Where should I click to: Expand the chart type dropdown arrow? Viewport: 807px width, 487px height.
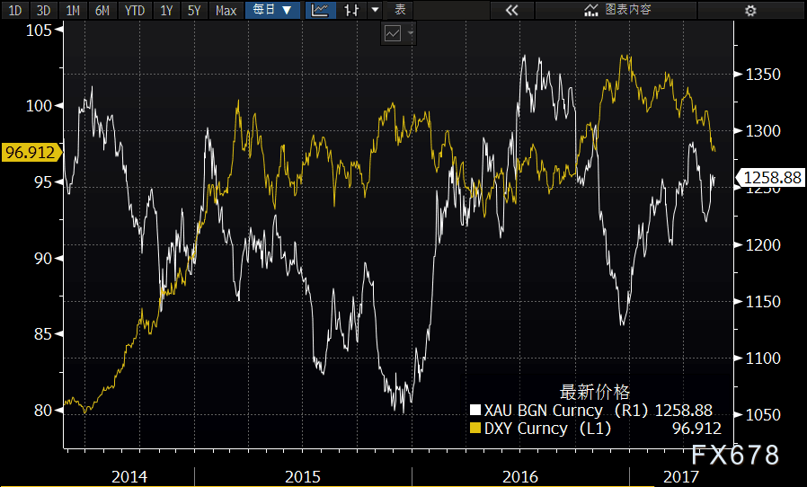(376, 10)
